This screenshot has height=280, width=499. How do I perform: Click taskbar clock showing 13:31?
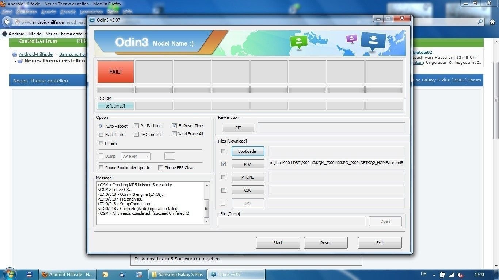479,275
